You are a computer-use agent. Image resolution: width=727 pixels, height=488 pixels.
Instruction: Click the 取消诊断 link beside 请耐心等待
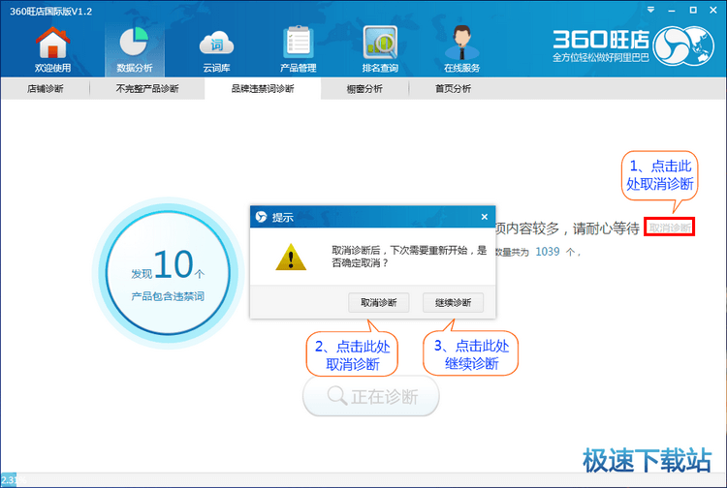pos(670,228)
